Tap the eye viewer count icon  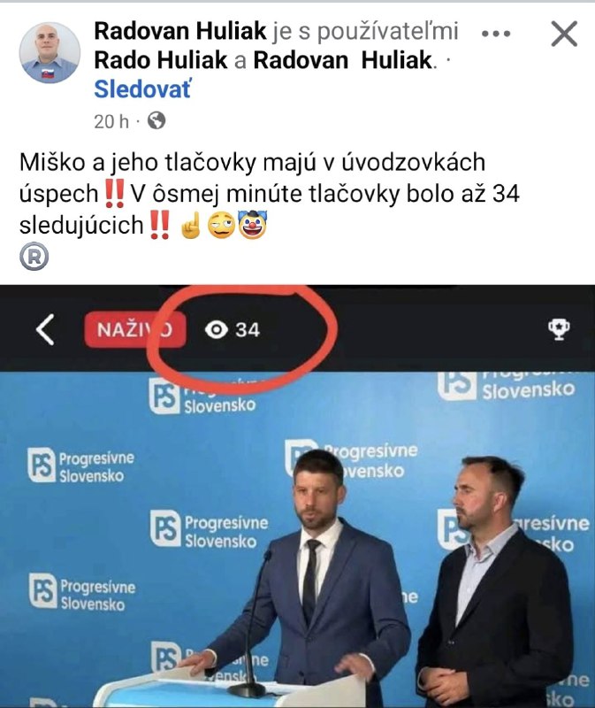coord(216,329)
